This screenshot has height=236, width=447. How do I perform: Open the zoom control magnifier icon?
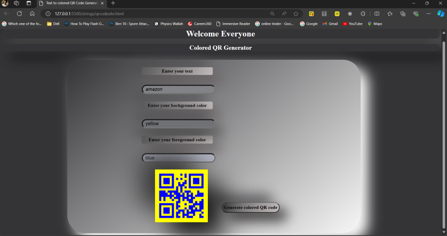[x=272, y=14]
